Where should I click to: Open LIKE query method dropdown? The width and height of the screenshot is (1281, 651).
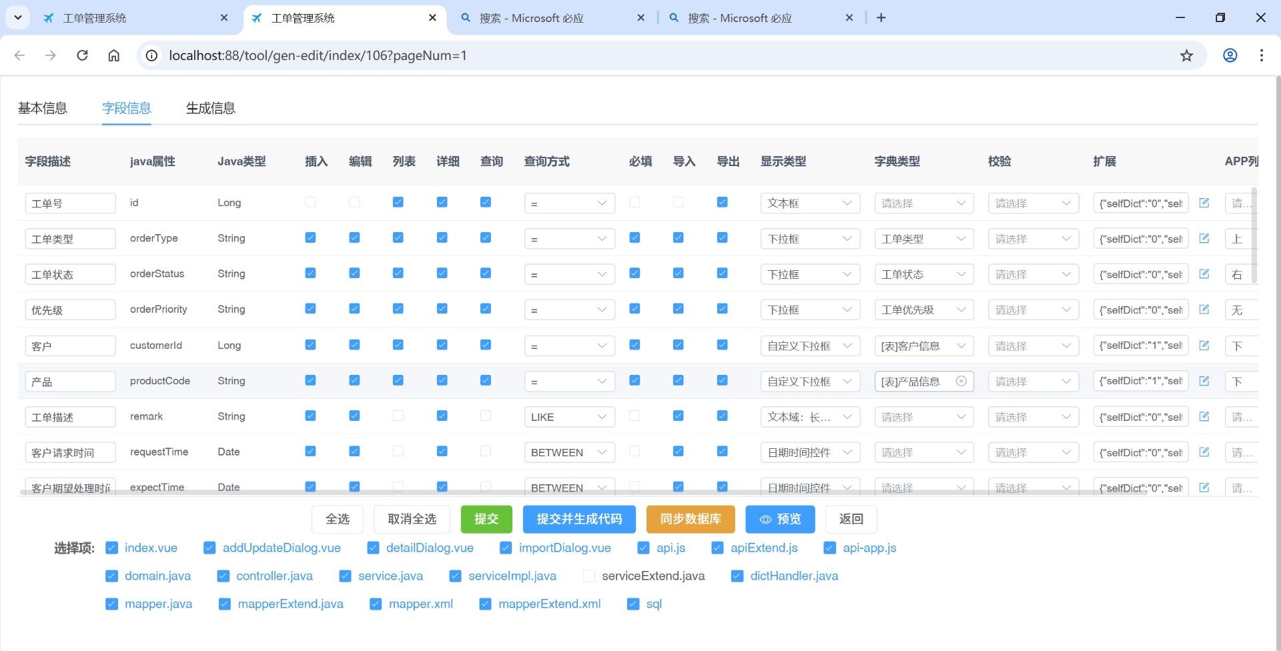[x=568, y=417]
